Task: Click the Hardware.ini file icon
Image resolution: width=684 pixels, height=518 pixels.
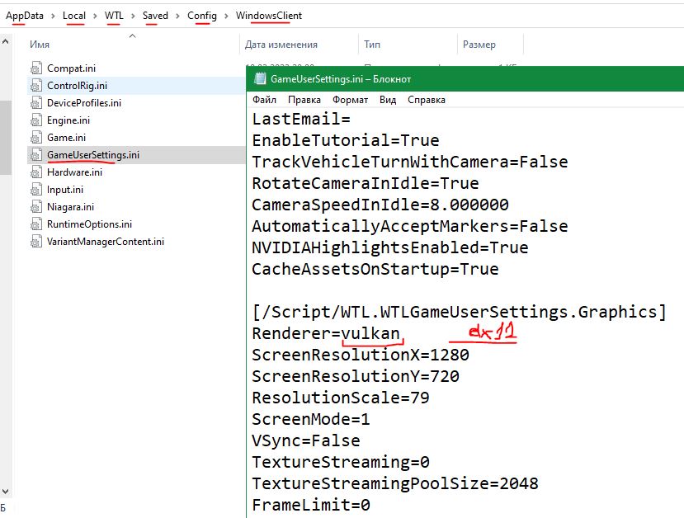Action: point(36,172)
